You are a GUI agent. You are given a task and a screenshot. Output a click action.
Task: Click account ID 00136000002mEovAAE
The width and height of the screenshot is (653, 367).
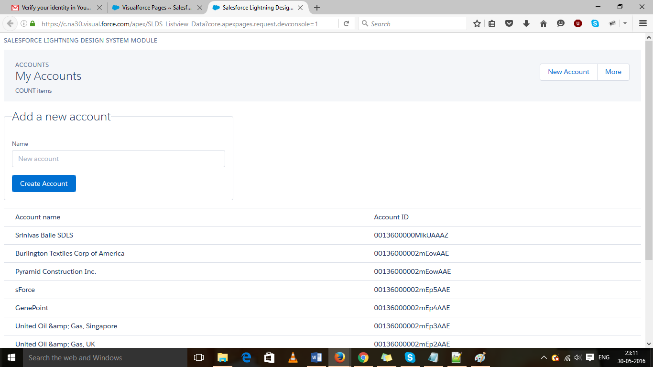point(412,253)
